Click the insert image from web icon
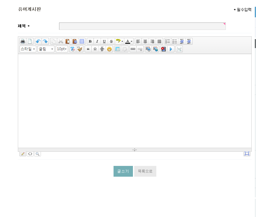This screenshot has width=256, height=217. 155,49
